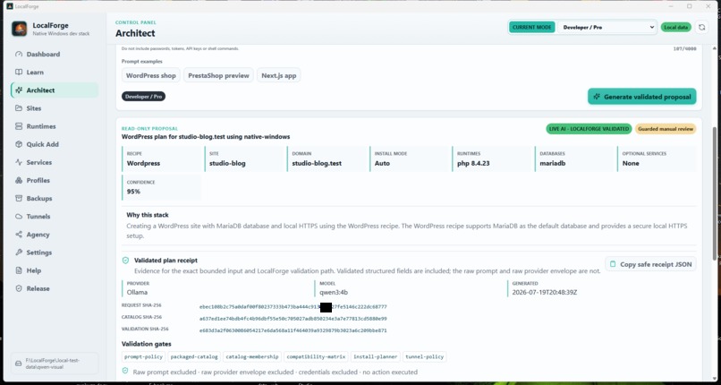Choose the Next.js app prompt example
This screenshot has width=721, height=385.
tap(279, 75)
